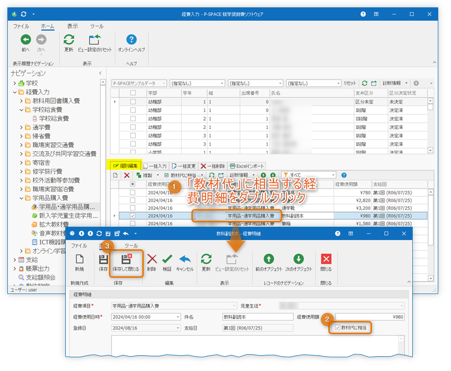451x371 pixels.
Task: Toggle checkbox of ¥3,200 expense row
Action: pyautogui.click(x=133, y=208)
